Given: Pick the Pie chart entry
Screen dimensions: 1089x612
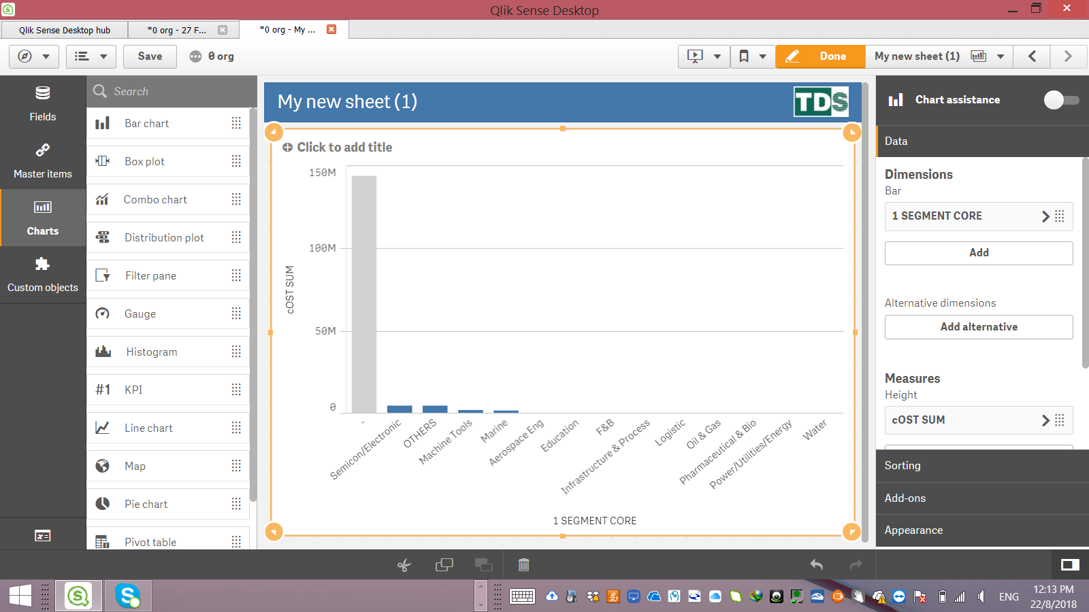Looking at the screenshot, I should tap(168, 504).
